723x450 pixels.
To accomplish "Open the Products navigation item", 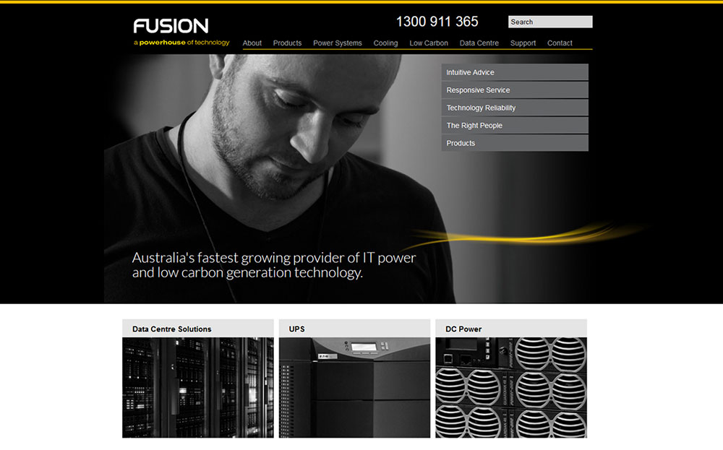I will coord(287,43).
